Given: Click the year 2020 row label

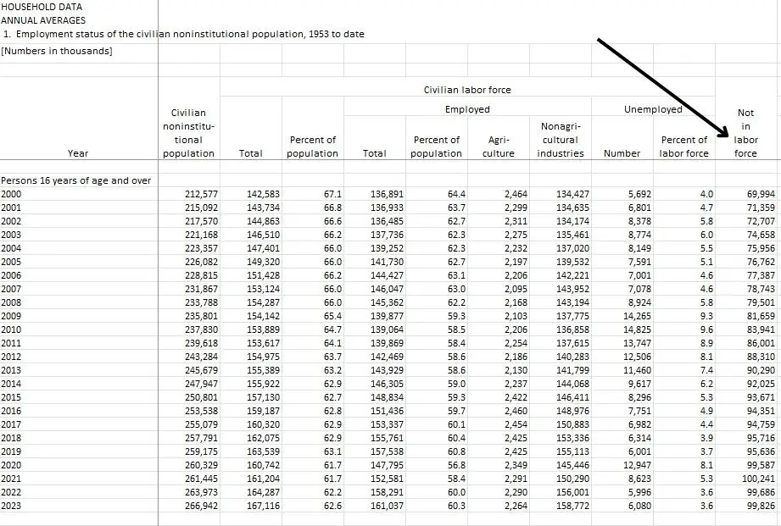Looking at the screenshot, I should [x=11, y=465].
